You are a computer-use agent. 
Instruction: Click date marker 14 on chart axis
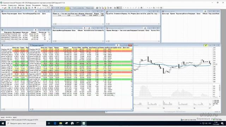(x=163, y=108)
